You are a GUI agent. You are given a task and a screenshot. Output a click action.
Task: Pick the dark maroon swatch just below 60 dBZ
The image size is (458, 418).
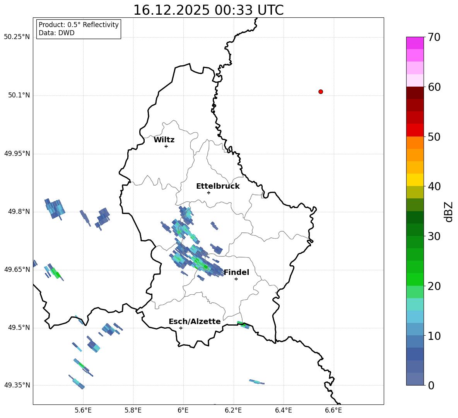click(x=415, y=93)
